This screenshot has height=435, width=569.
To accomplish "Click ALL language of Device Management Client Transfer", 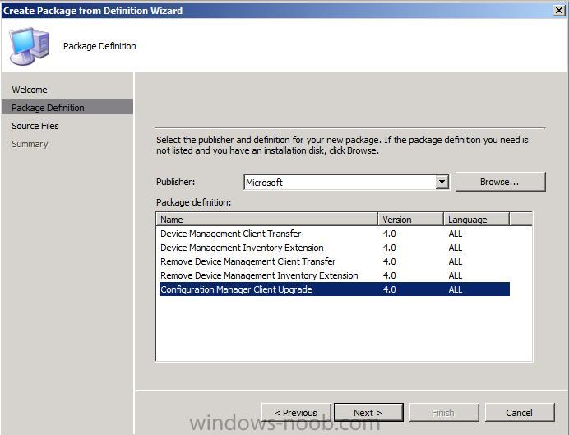I will point(456,234).
